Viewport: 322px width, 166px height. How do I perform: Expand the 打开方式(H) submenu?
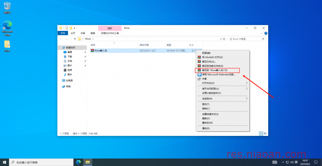point(223,83)
